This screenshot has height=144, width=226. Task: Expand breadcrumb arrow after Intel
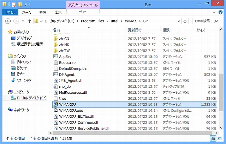point(121,21)
